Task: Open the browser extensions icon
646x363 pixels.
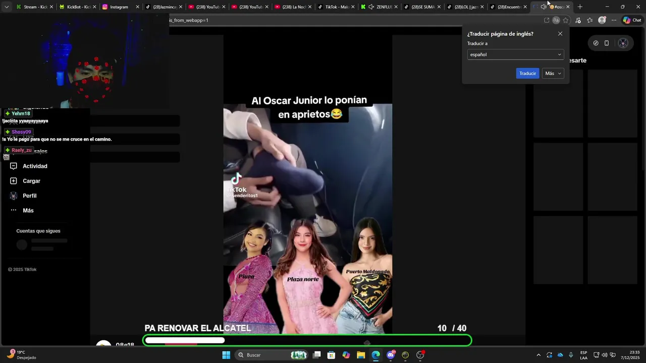Action: tap(578, 20)
